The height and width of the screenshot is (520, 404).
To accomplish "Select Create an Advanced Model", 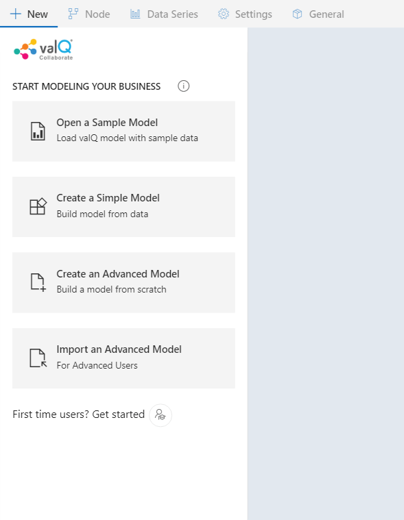I will [x=123, y=282].
